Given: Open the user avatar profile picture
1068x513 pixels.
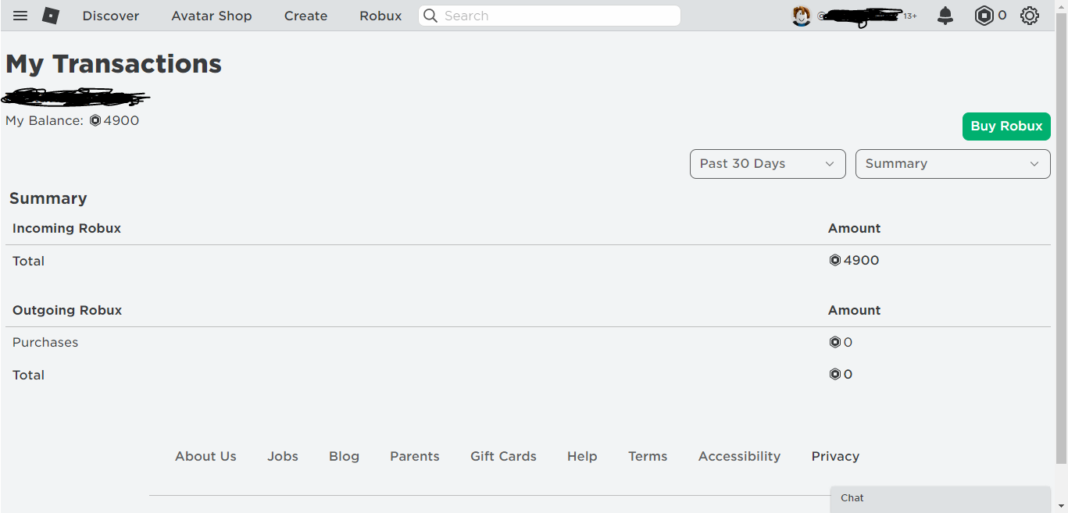Looking at the screenshot, I should click(x=802, y=16).
